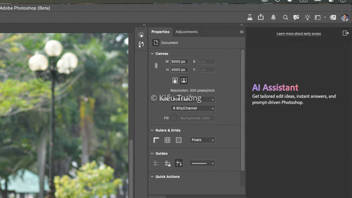Set canvas to landscape orientation
Screen dimensions: 352x198
pyautogui.click(x=183, y=81)
